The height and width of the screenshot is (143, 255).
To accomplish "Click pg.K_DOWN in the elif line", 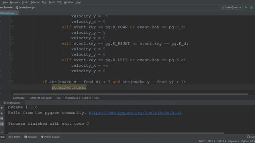I will 116,27.
